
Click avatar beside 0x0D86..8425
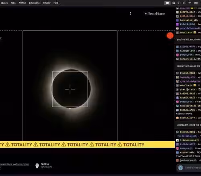tap(177, 94)
